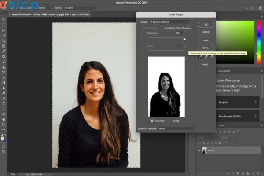The image size is (264, 176).
Task: Click Cancel in Color Range dialog
Action: (206, 32)
